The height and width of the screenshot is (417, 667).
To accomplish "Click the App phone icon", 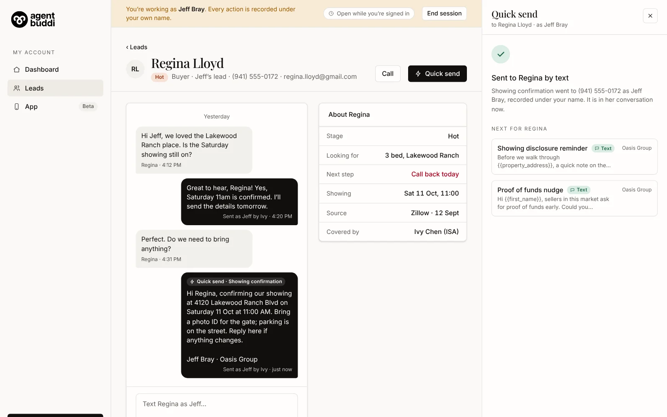I will 17,107.
